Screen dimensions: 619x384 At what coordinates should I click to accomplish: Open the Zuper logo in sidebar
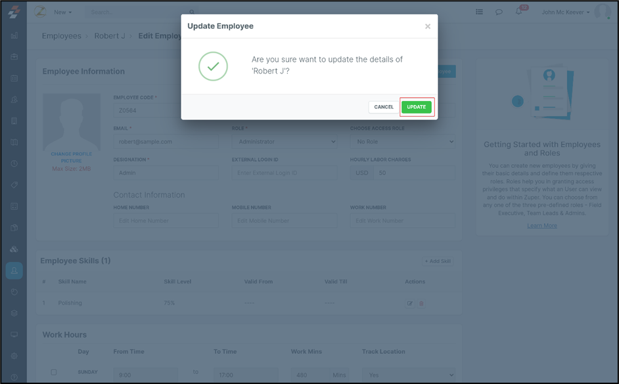[14, 12]
